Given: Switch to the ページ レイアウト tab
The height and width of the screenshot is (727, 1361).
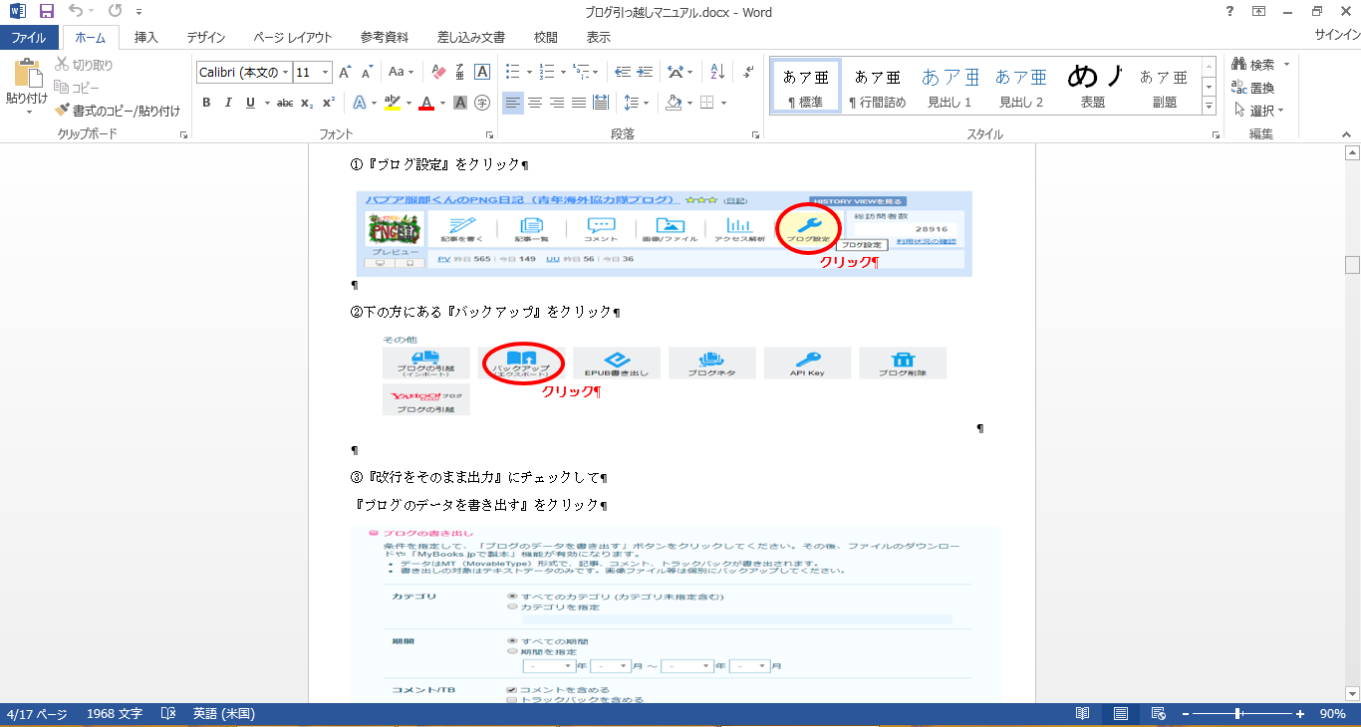Looking at the screenshot, I should point(293,38).
